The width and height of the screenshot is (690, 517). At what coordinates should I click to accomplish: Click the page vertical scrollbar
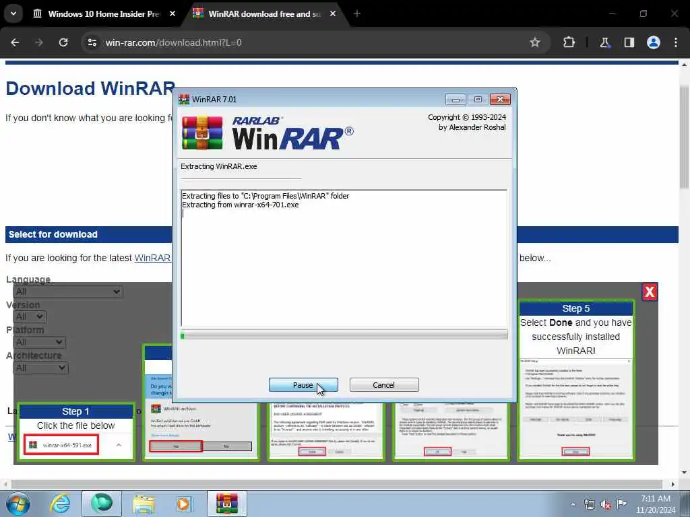pos(685,137)
